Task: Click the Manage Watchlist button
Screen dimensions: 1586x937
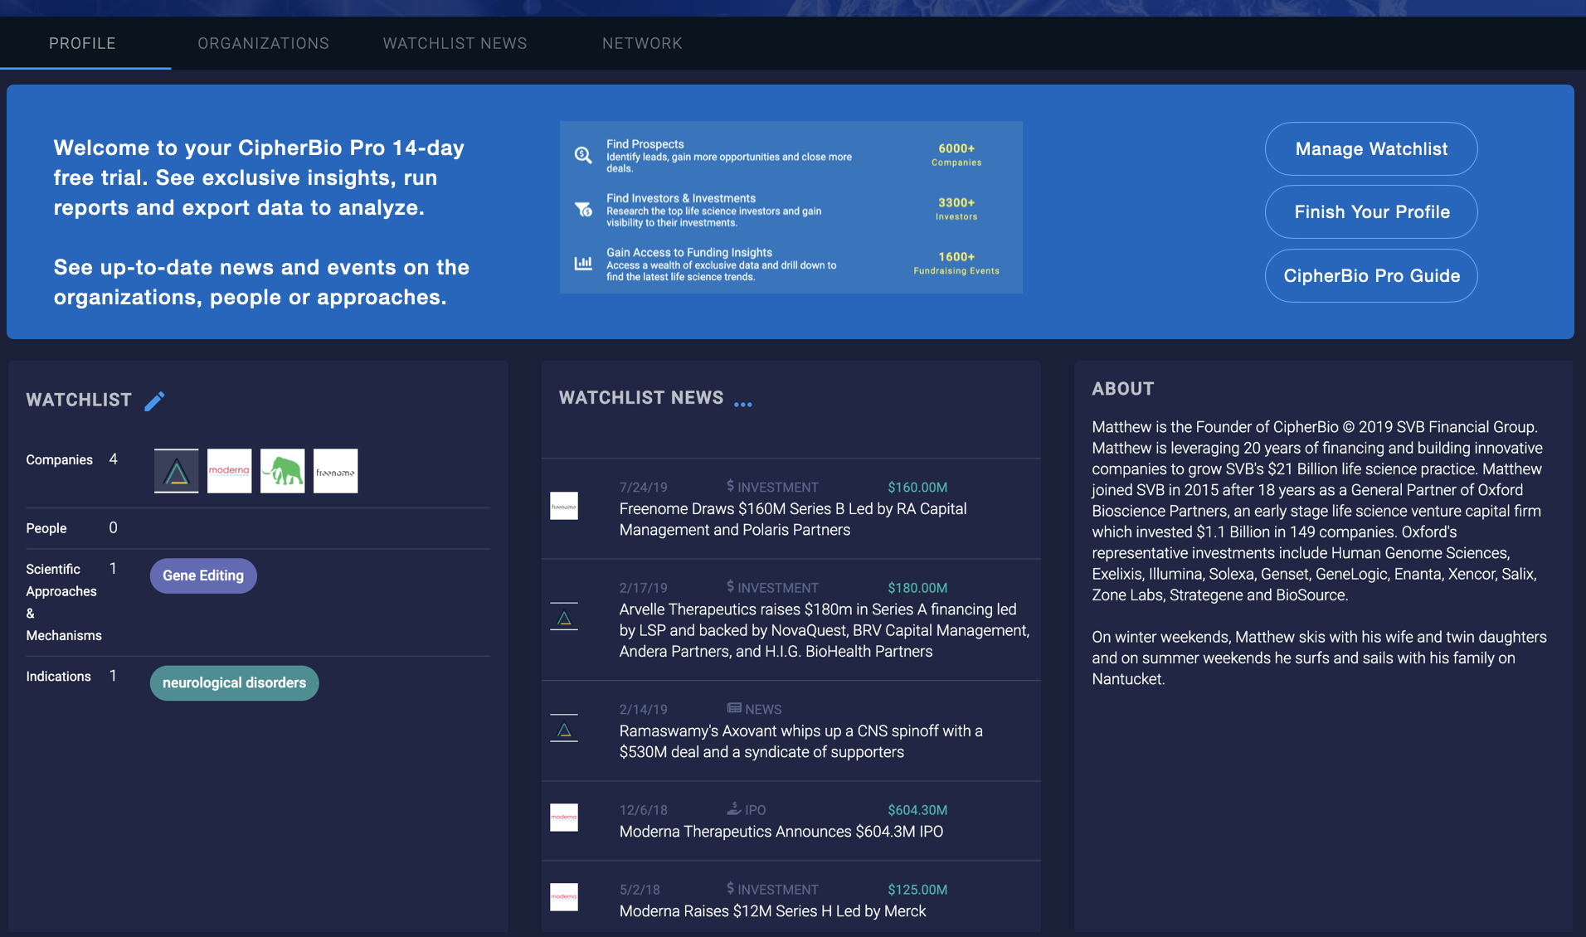Action: [1371, 149]
